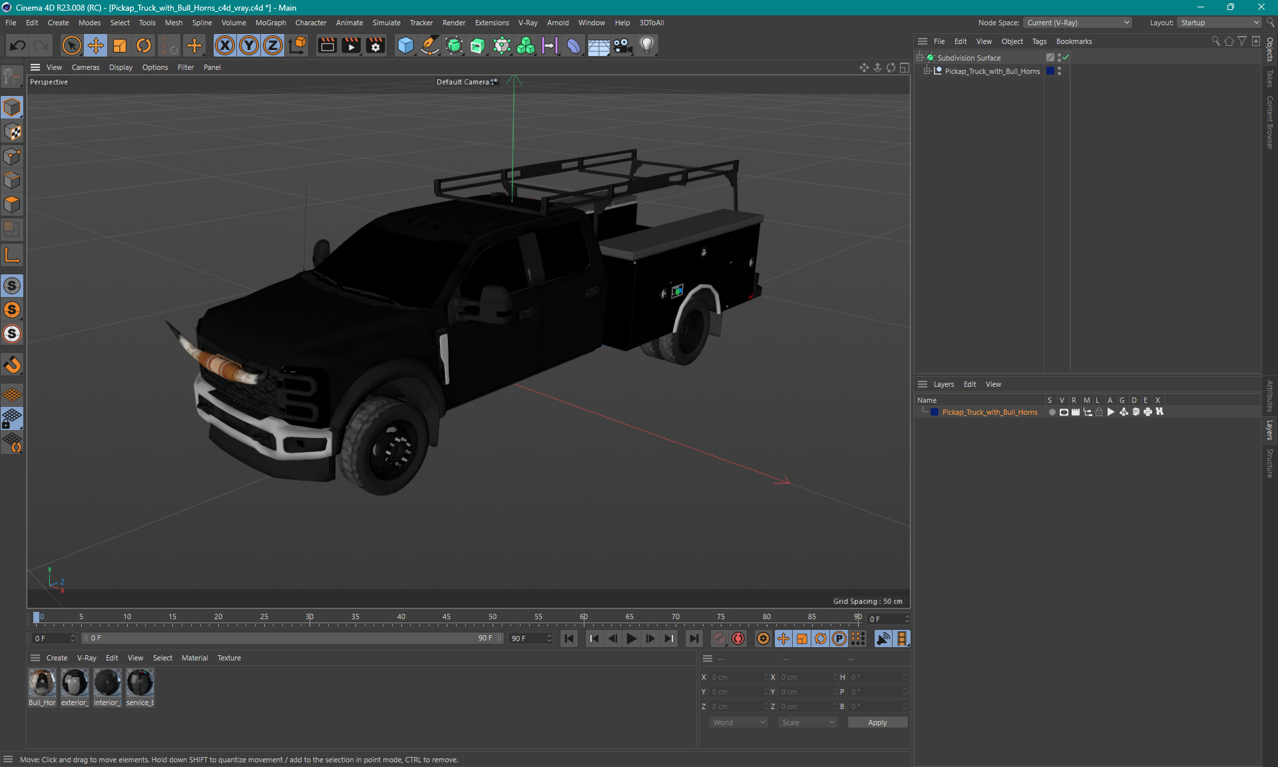1278x767 pixels.
Task: Add a Floor environment object
Action: pos(598,45)
